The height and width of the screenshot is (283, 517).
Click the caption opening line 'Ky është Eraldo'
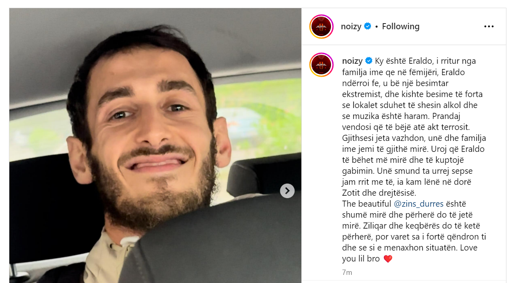point(401,61)
